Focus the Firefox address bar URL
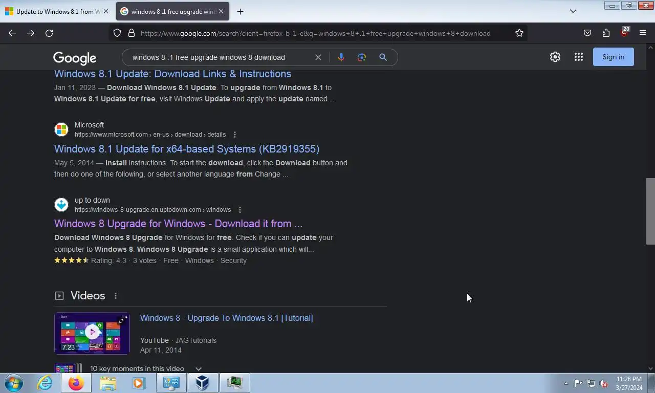Screen dimensions: 655x393 (x=316, y=33)
